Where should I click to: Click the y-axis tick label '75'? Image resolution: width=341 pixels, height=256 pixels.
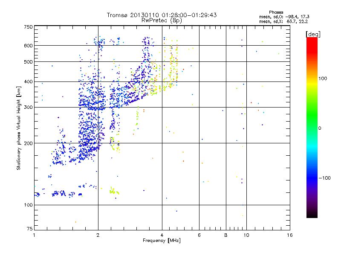click(x=30, y=229)
